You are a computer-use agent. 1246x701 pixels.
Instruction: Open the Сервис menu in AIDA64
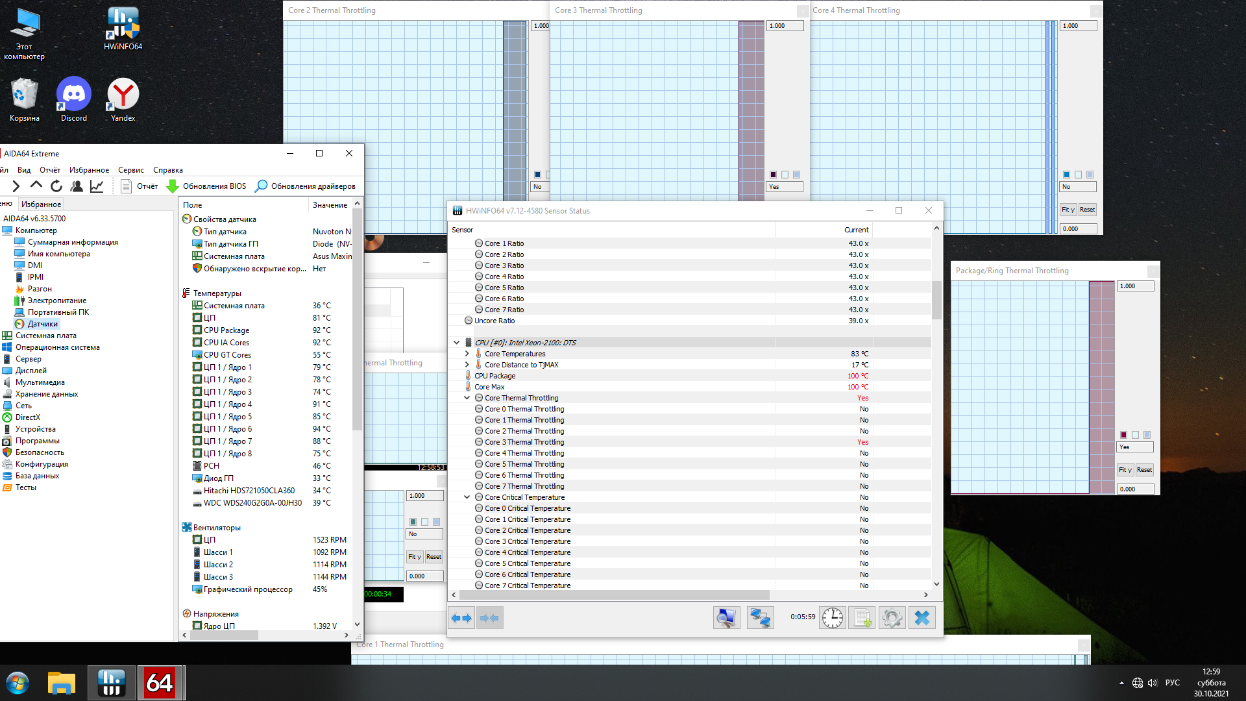pyautogui.click(x=130, y=170)
